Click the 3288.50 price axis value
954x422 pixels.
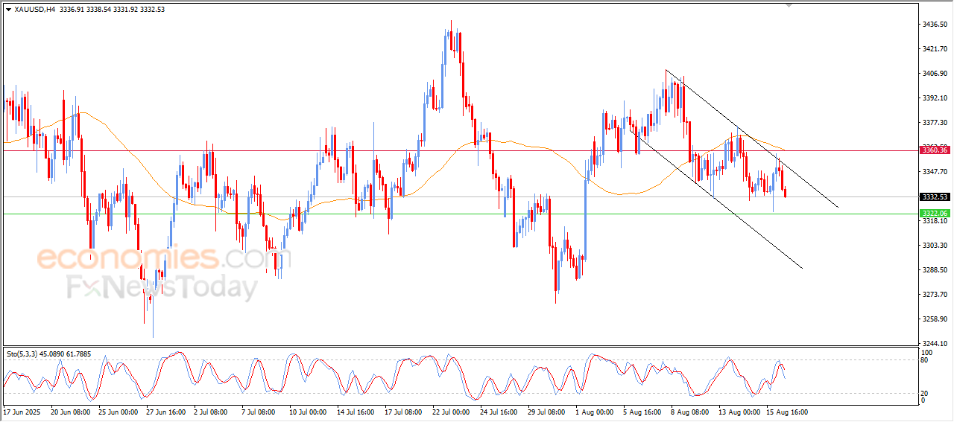pos(935,270)
